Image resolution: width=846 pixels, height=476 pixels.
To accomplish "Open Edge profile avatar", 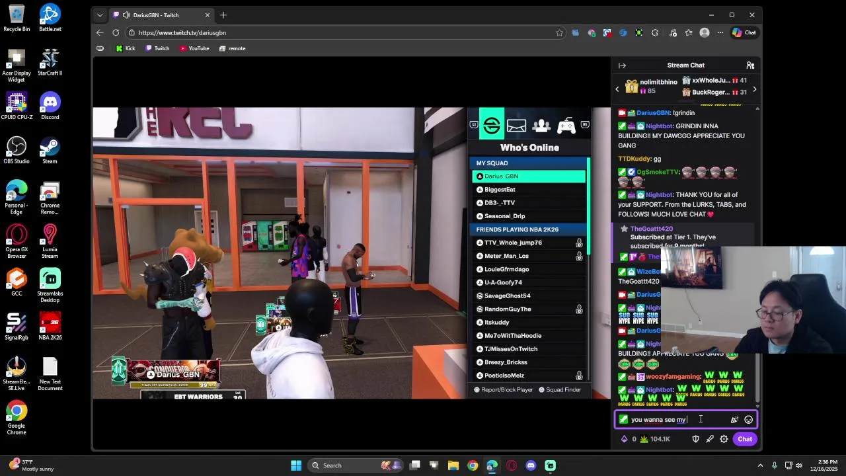I will point(705,32).
